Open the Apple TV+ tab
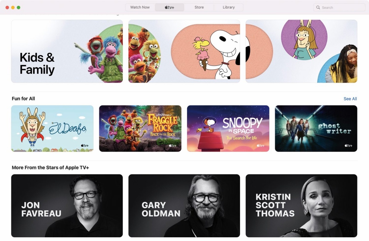Image resolution: width=369 pixels, height=241 pixels. [169, 7]
